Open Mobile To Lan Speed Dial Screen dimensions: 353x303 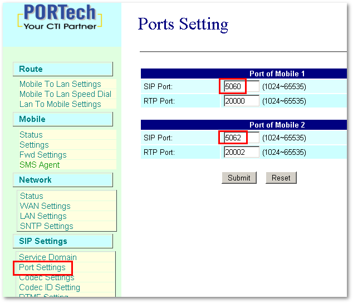65,94
